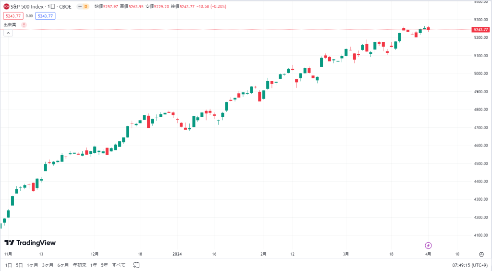Image resolution: width=492 pixels, height=271 pixels.
Task: Switch range to 3ヶ月
Action: click(x=48, y=265)
